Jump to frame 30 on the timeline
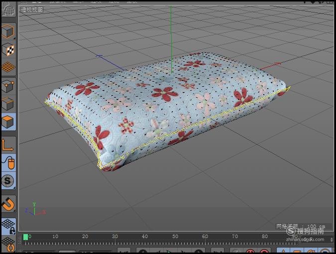The height and width of the screenshot is (254, 336). (x=115, y=237)
